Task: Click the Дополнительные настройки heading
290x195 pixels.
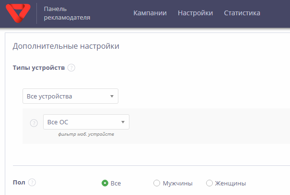Action: tap(66, 46)
